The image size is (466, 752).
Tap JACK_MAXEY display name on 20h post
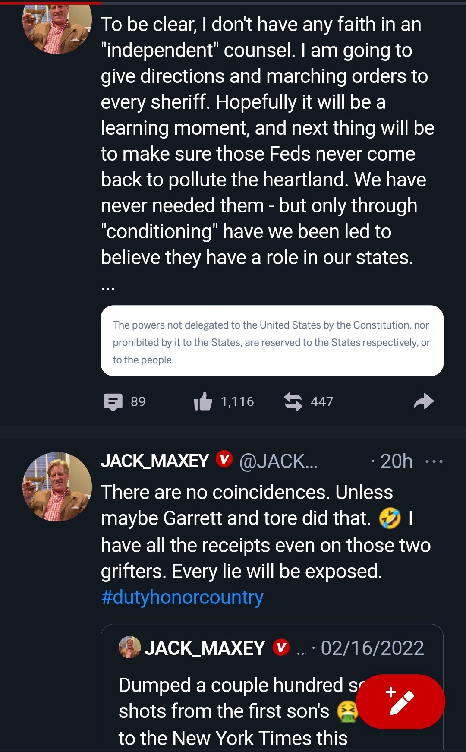155,461
